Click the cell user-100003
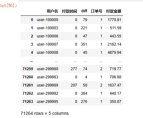143x118 pixels. click(x=47, y=28)
